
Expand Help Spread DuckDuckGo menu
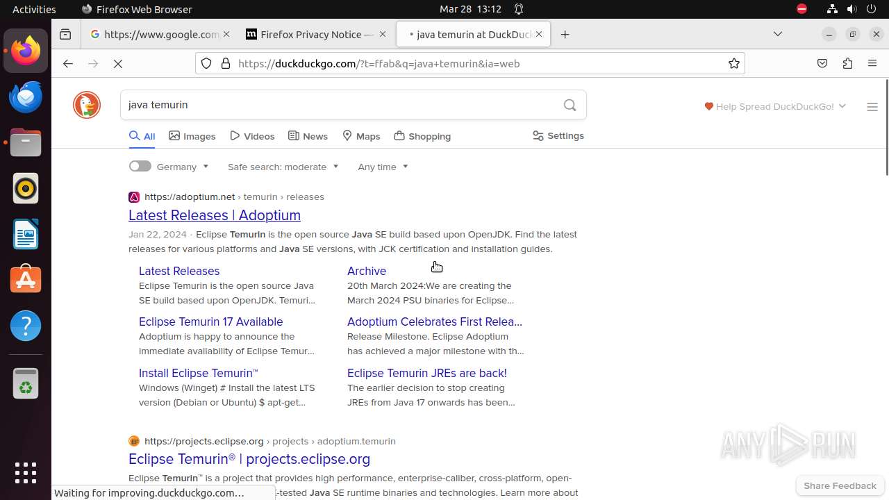coord(775,106)
